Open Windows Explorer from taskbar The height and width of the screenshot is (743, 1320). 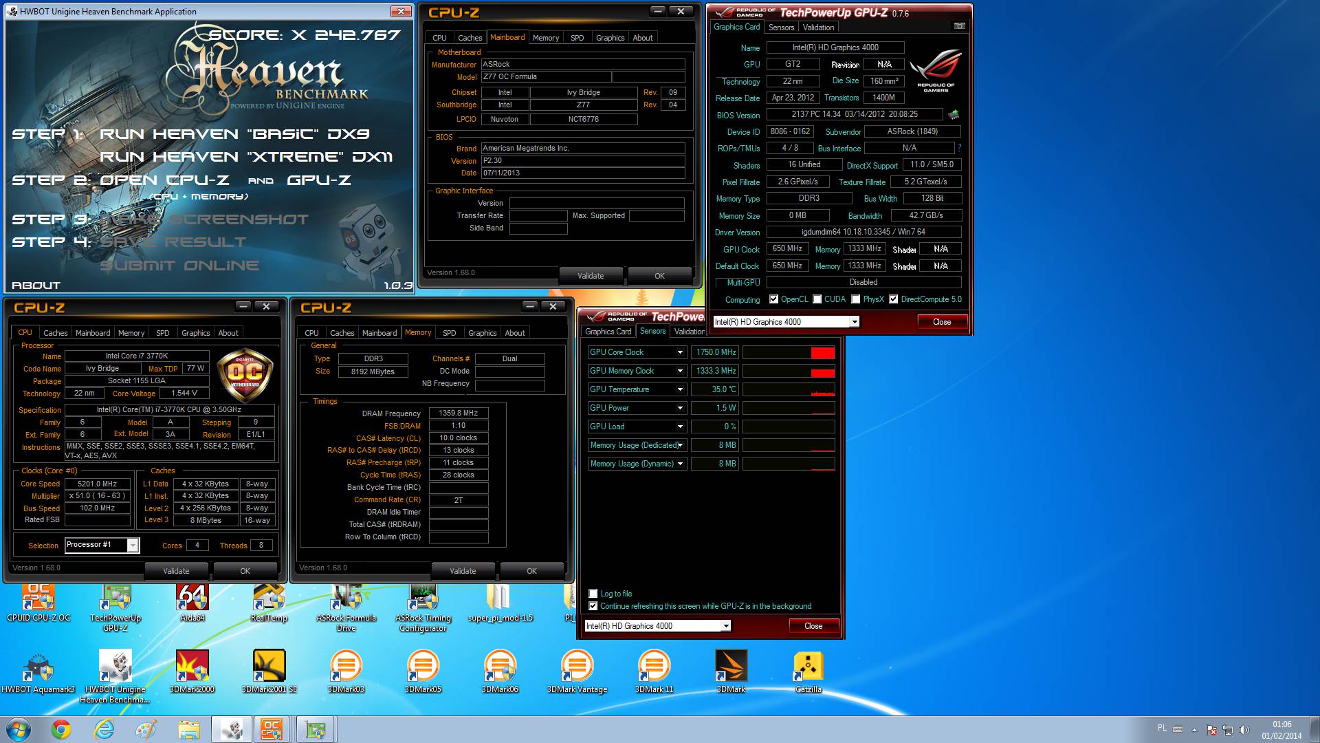coord(188,729)
